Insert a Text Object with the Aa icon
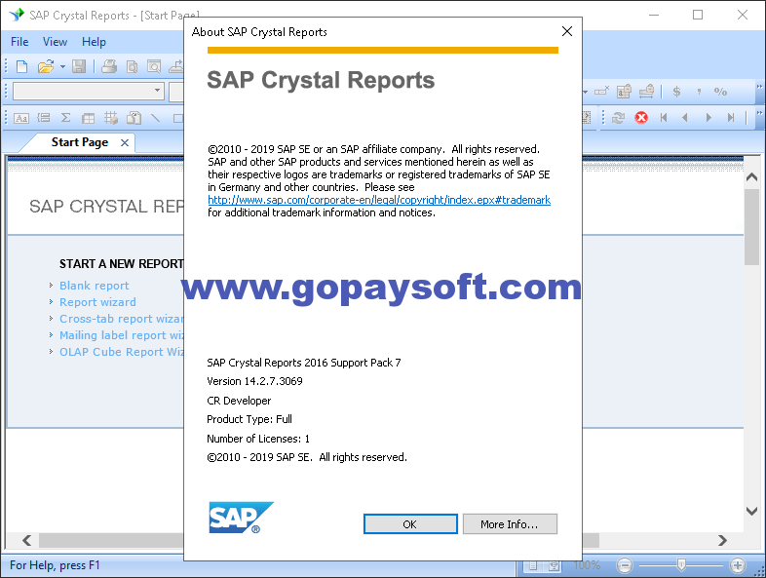This screenshot has width=766, height=578. tap(21, 118)
